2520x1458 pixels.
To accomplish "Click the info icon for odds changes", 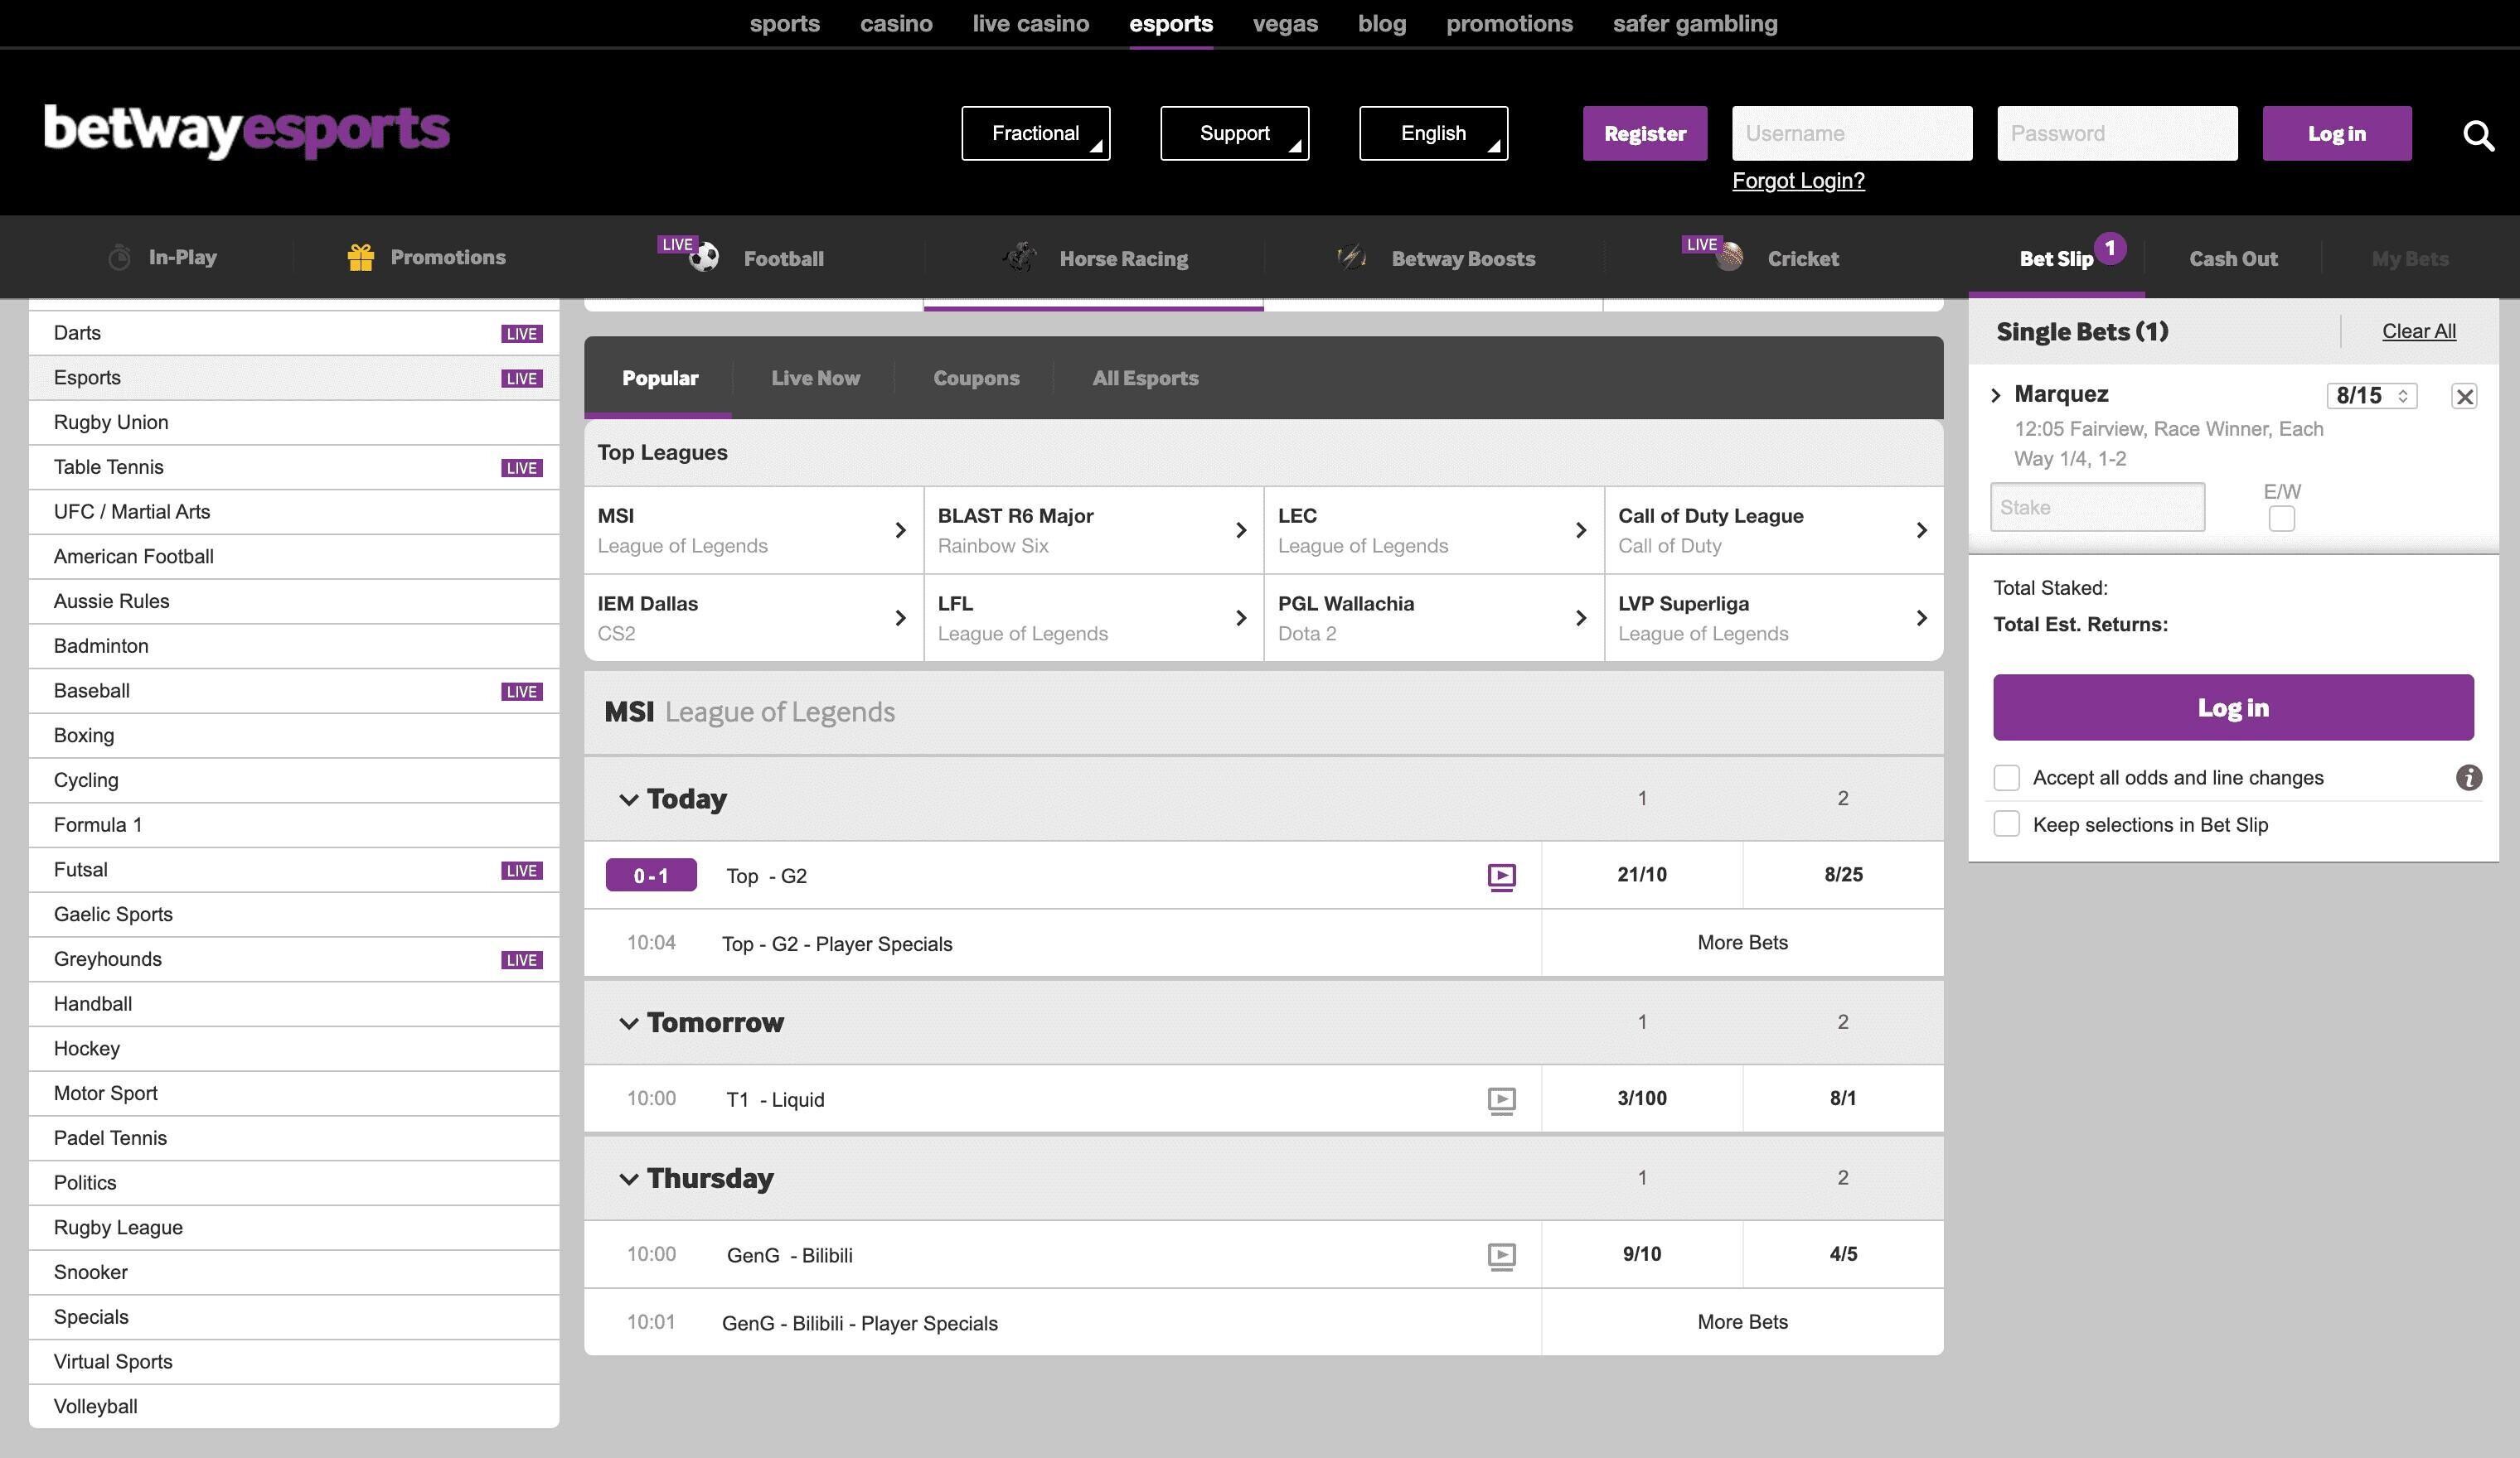I will pyautogui.click(x=2468, y=778).
